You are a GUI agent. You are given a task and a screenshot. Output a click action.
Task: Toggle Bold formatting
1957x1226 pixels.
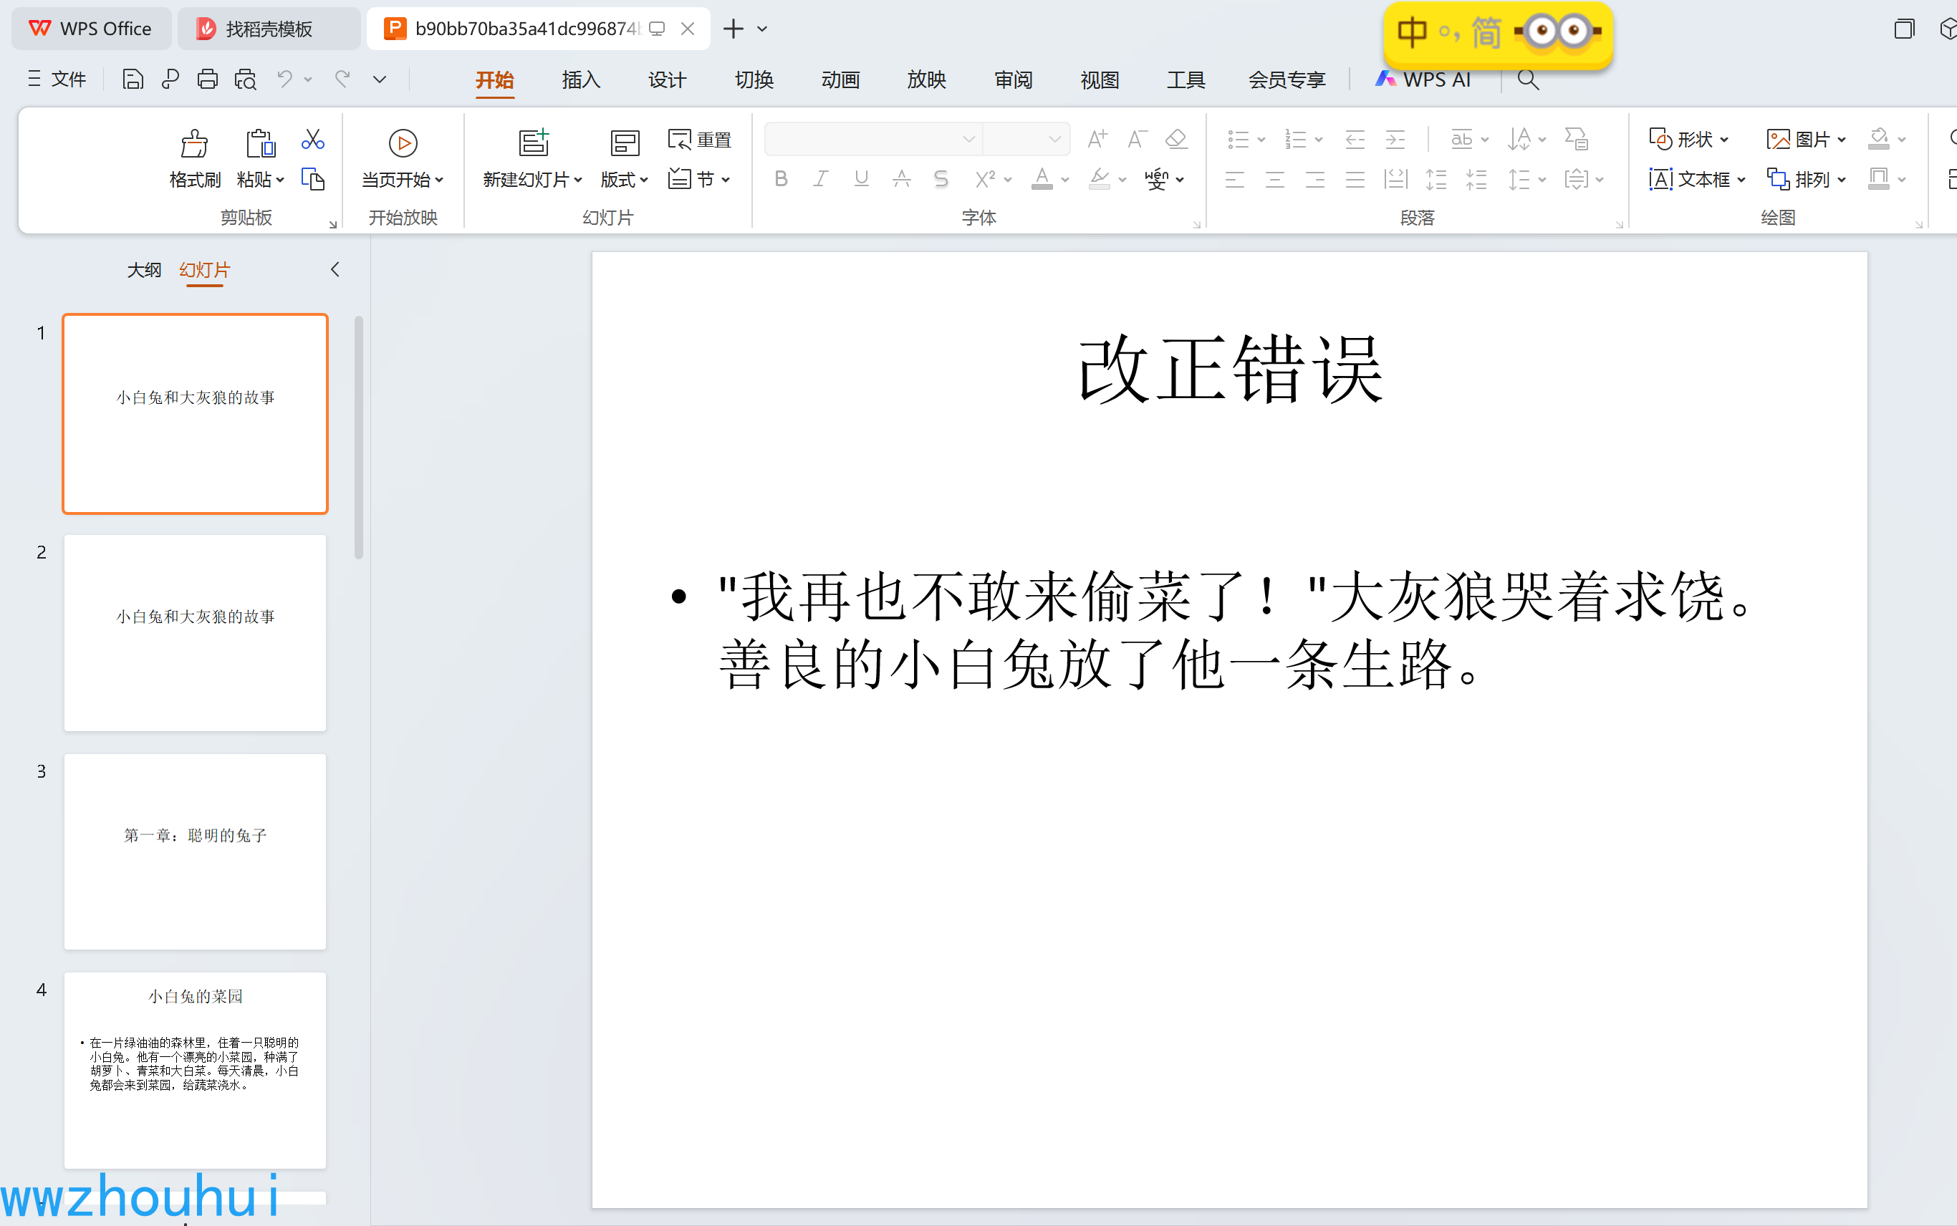tap(780, 179)
